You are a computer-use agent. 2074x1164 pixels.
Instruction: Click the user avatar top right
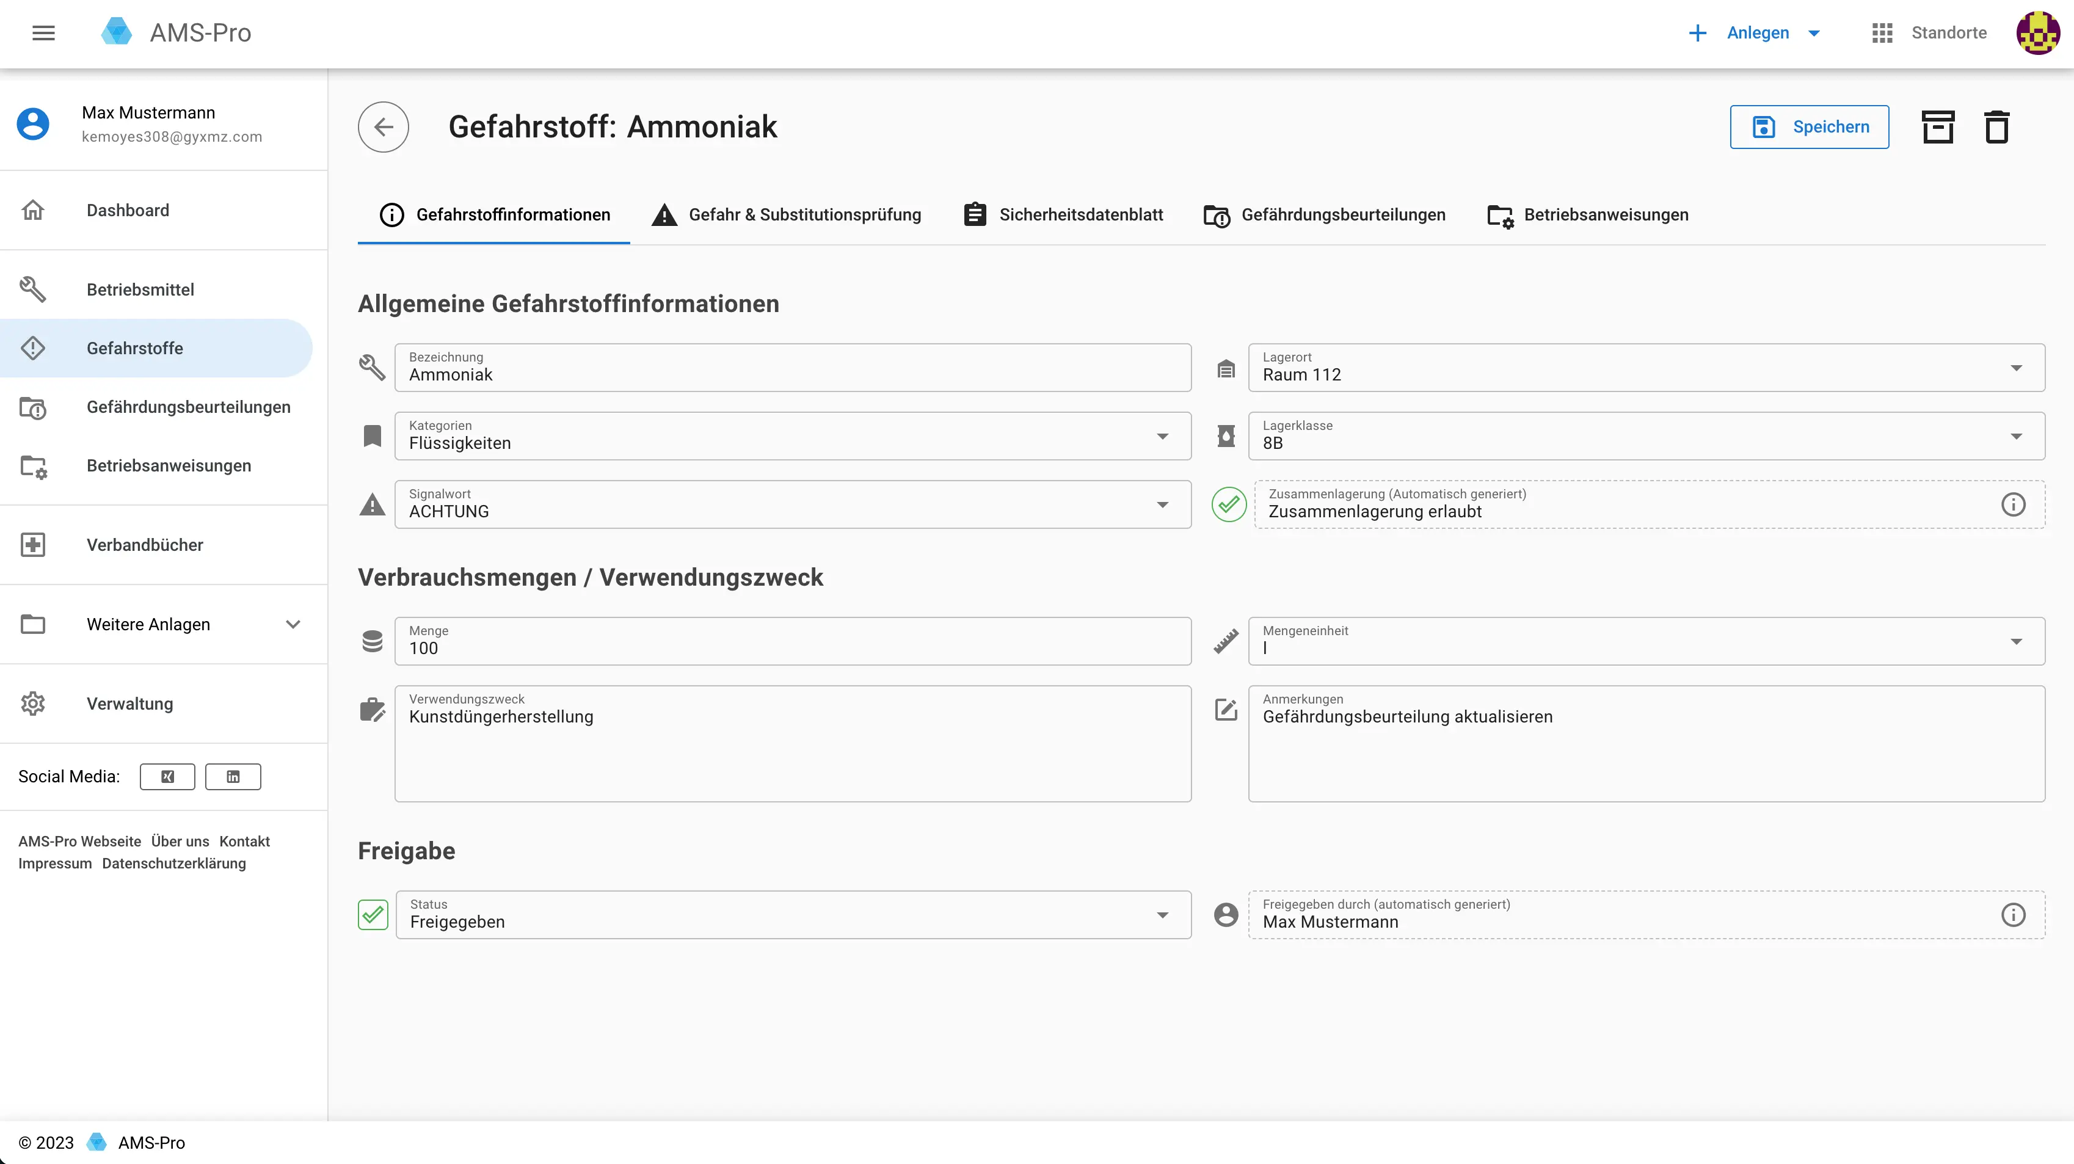tap(2038, 33)
